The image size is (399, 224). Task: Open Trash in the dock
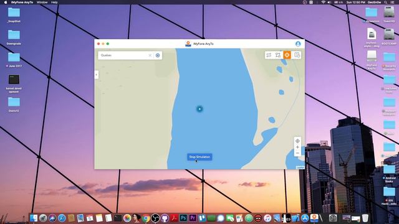tap(365, 218)
